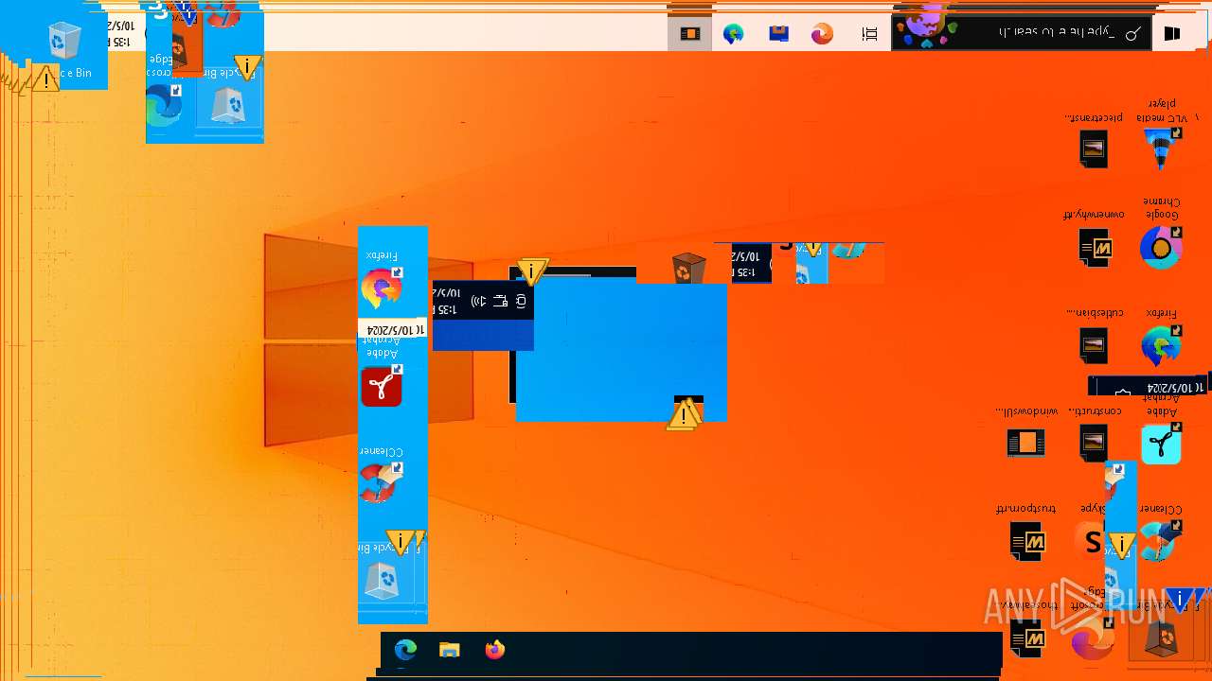Click the orange recycle bin in the screen center
Screen dimensions: 1212x681
click(x=688, y=270)
